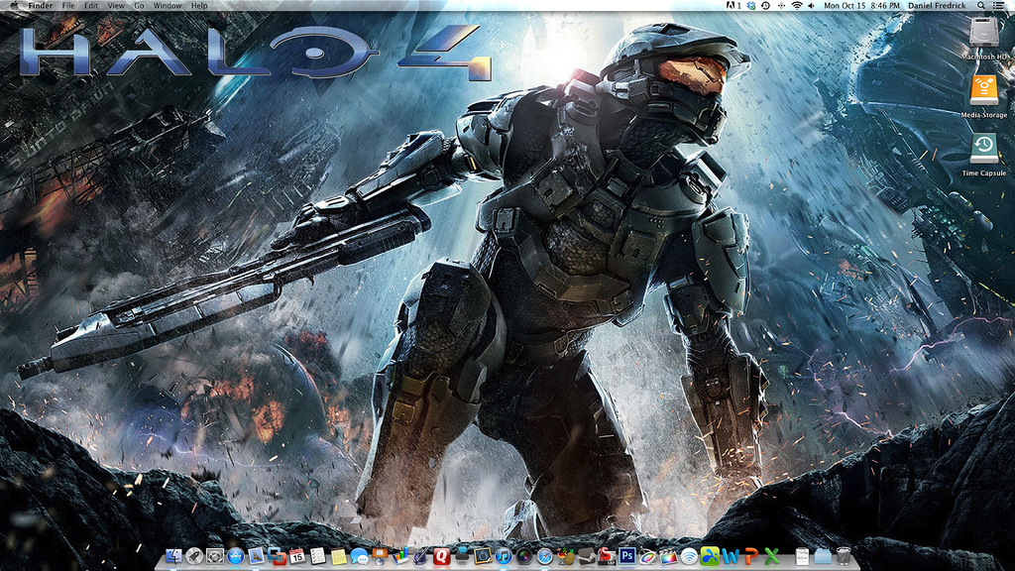Open the Wi-Fi status menu

coord(797,5)
